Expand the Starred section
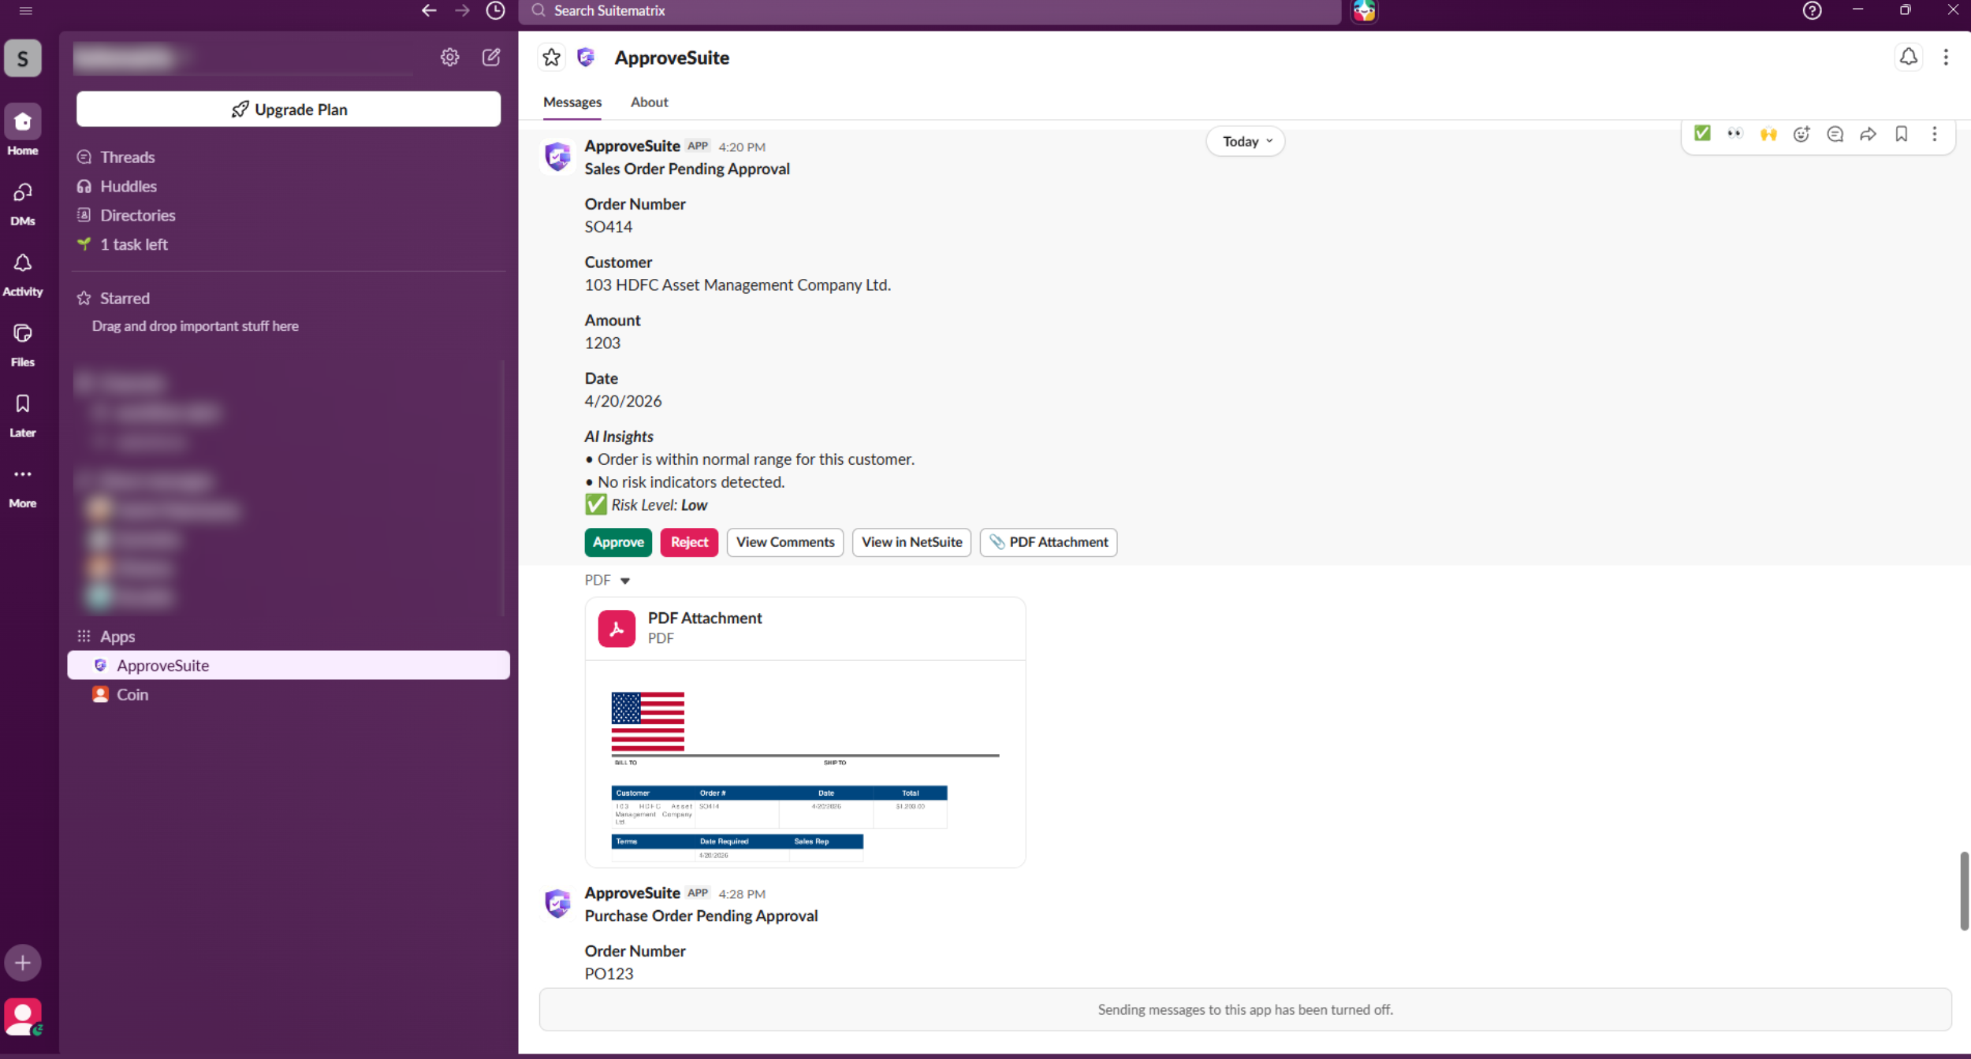Viewport: 1971px width, 1059px height. coord(125,298)
